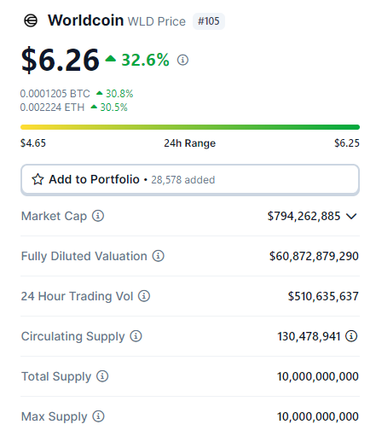Open the Circulating Supply label info icon

tap(136, 336)
